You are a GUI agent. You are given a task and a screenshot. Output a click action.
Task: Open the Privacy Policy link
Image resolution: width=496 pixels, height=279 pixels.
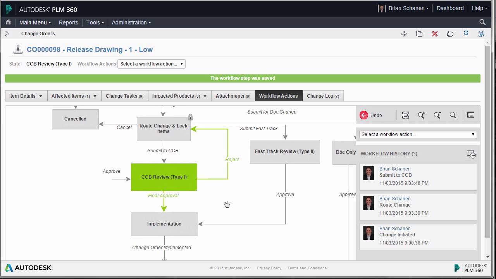(269, 268)
